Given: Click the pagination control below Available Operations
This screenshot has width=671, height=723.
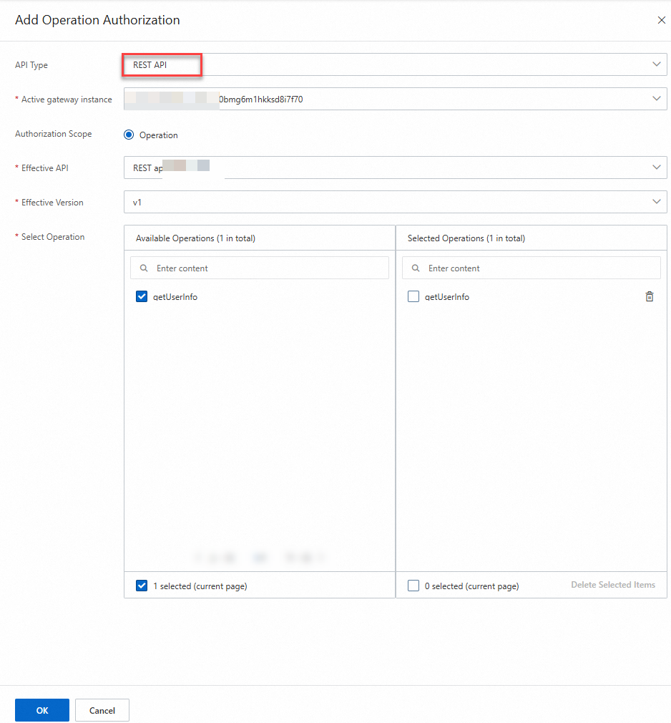Looking at the screenshot, I should click(x=259, y=557).
